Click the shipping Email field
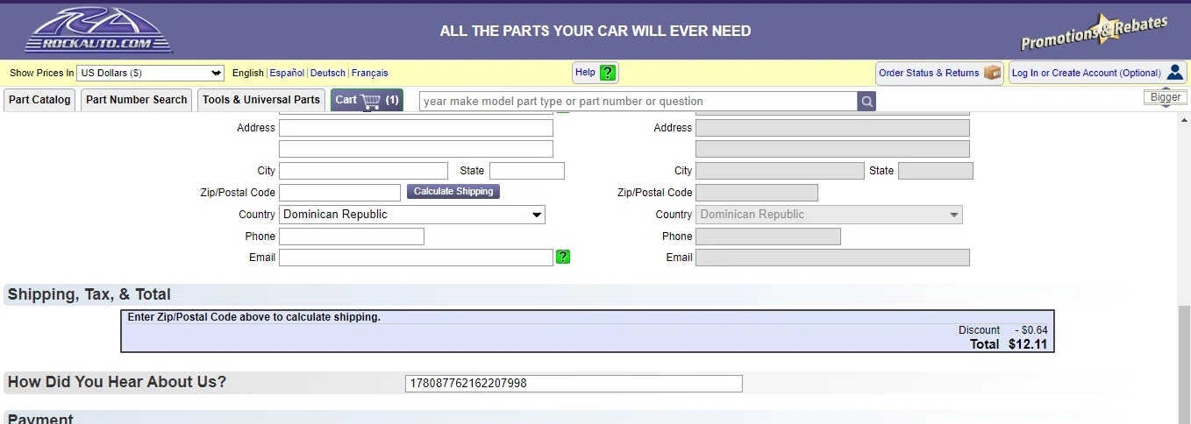Viewport: 1191px width, 424px height. coord(416,258)
